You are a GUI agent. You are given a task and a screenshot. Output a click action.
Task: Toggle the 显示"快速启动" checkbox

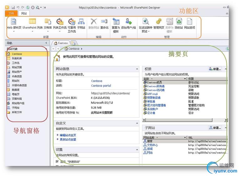pos(57,161)
